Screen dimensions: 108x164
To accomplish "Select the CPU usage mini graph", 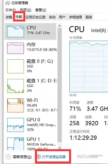I will [x=16, y=32].
